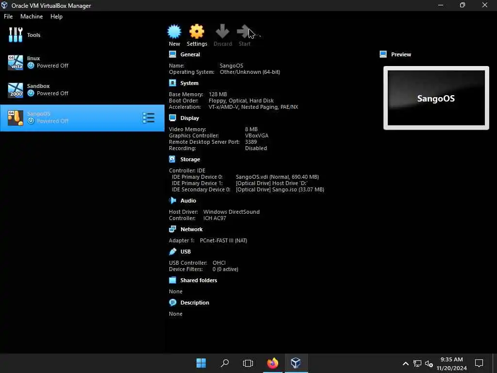Select the linux virtual machine

(x=82, y=62)
